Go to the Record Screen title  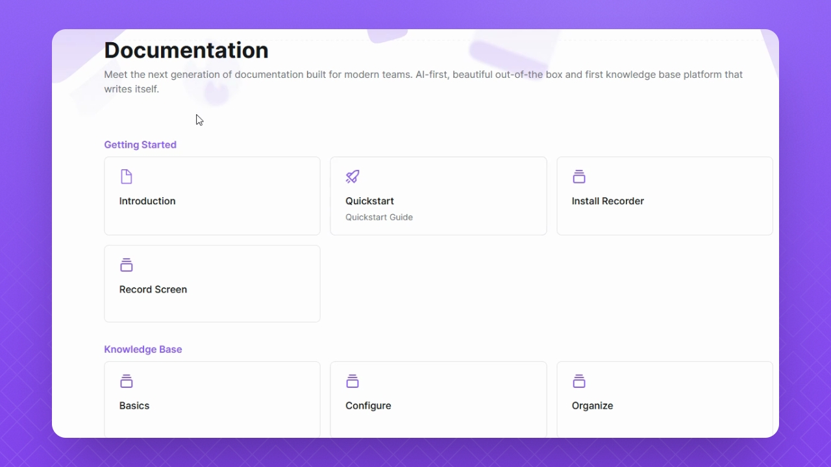point(153,289)
